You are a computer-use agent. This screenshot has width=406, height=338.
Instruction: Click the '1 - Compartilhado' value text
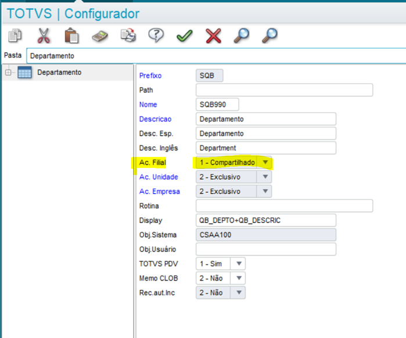coord(227,163)
